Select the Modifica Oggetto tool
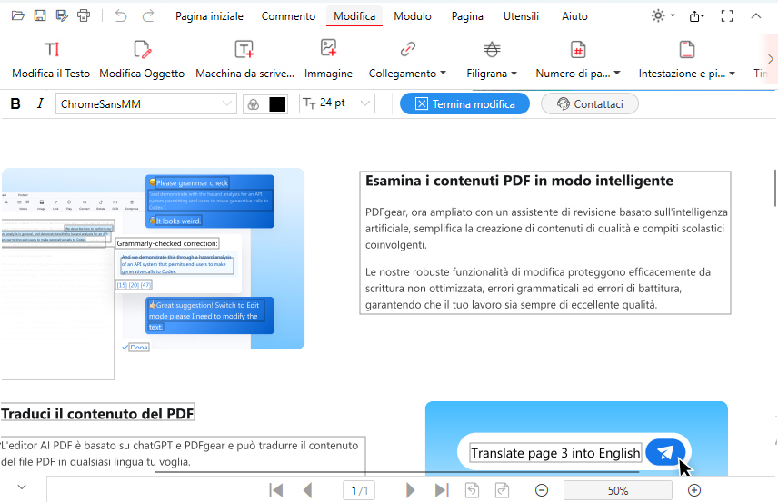The image size is (778, 502). (x=142, y=61)
